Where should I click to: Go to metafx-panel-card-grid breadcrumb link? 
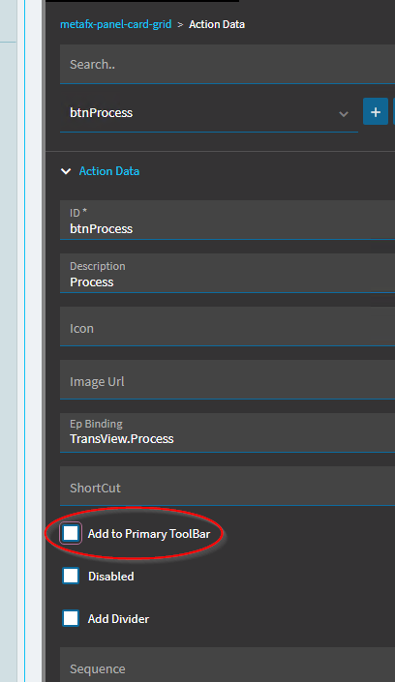click(x=116, y=24)
